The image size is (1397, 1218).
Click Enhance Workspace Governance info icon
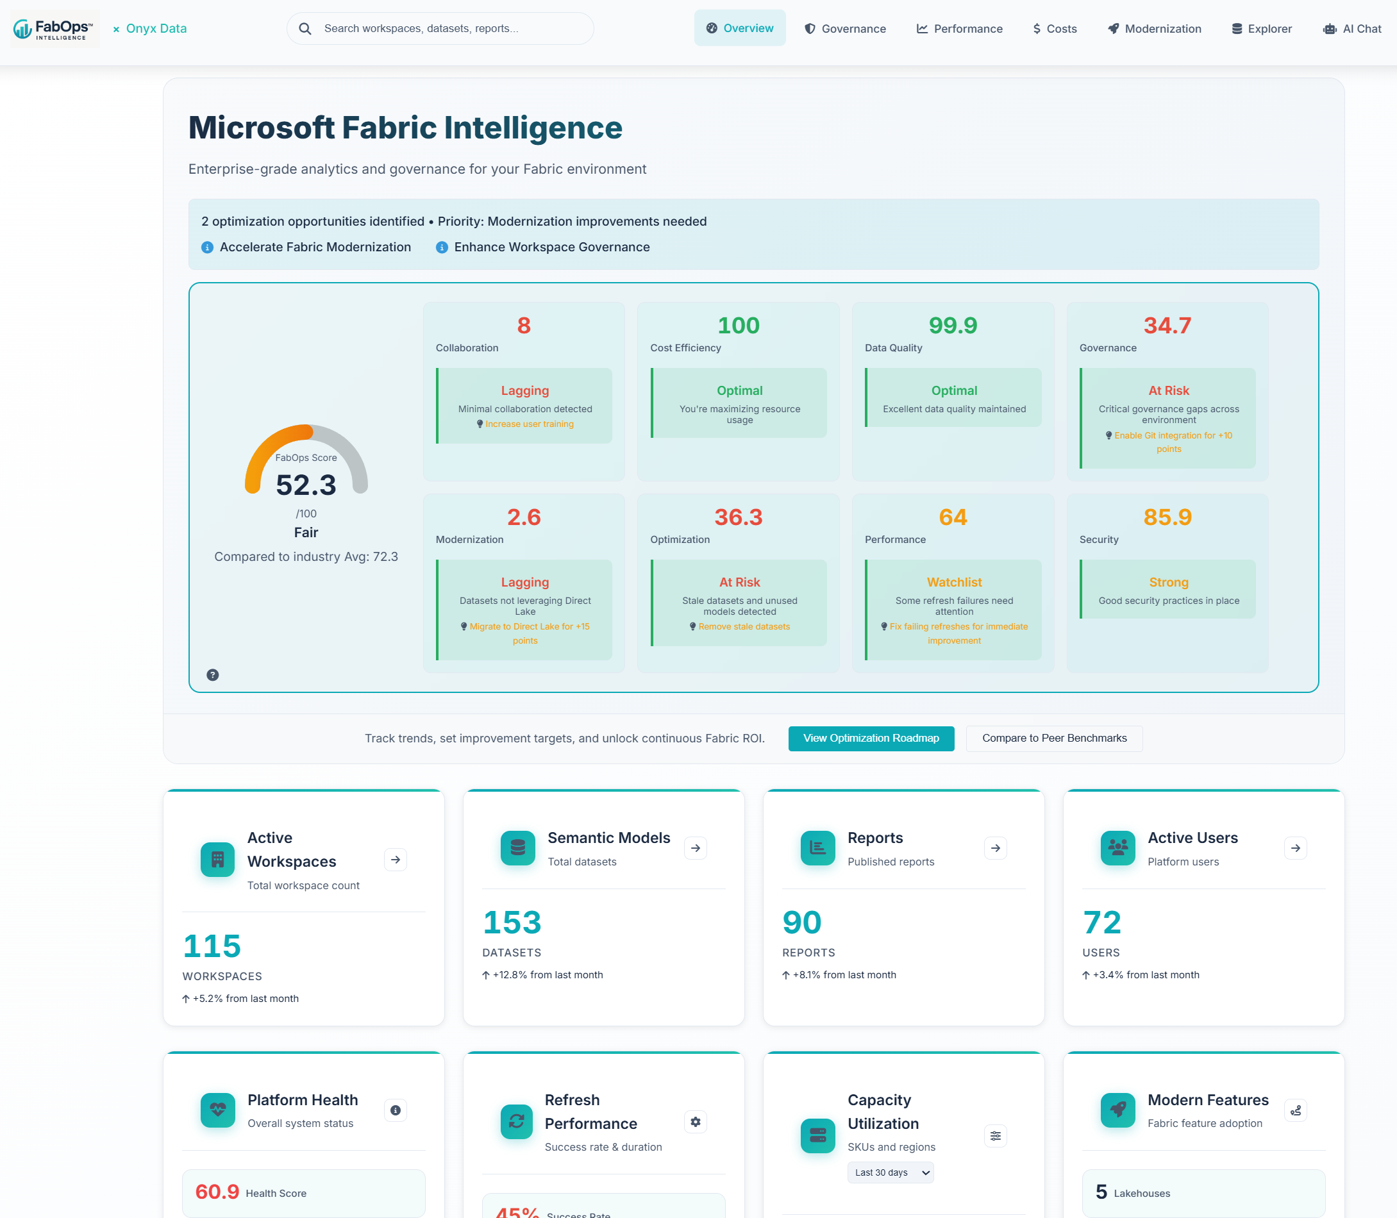coord(442,247)
